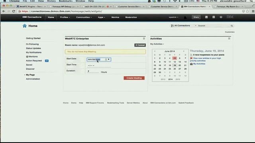Screen dimensions: 255x143
Task: Open Bookmarking Tools footer link
Action: pos(116,103)
